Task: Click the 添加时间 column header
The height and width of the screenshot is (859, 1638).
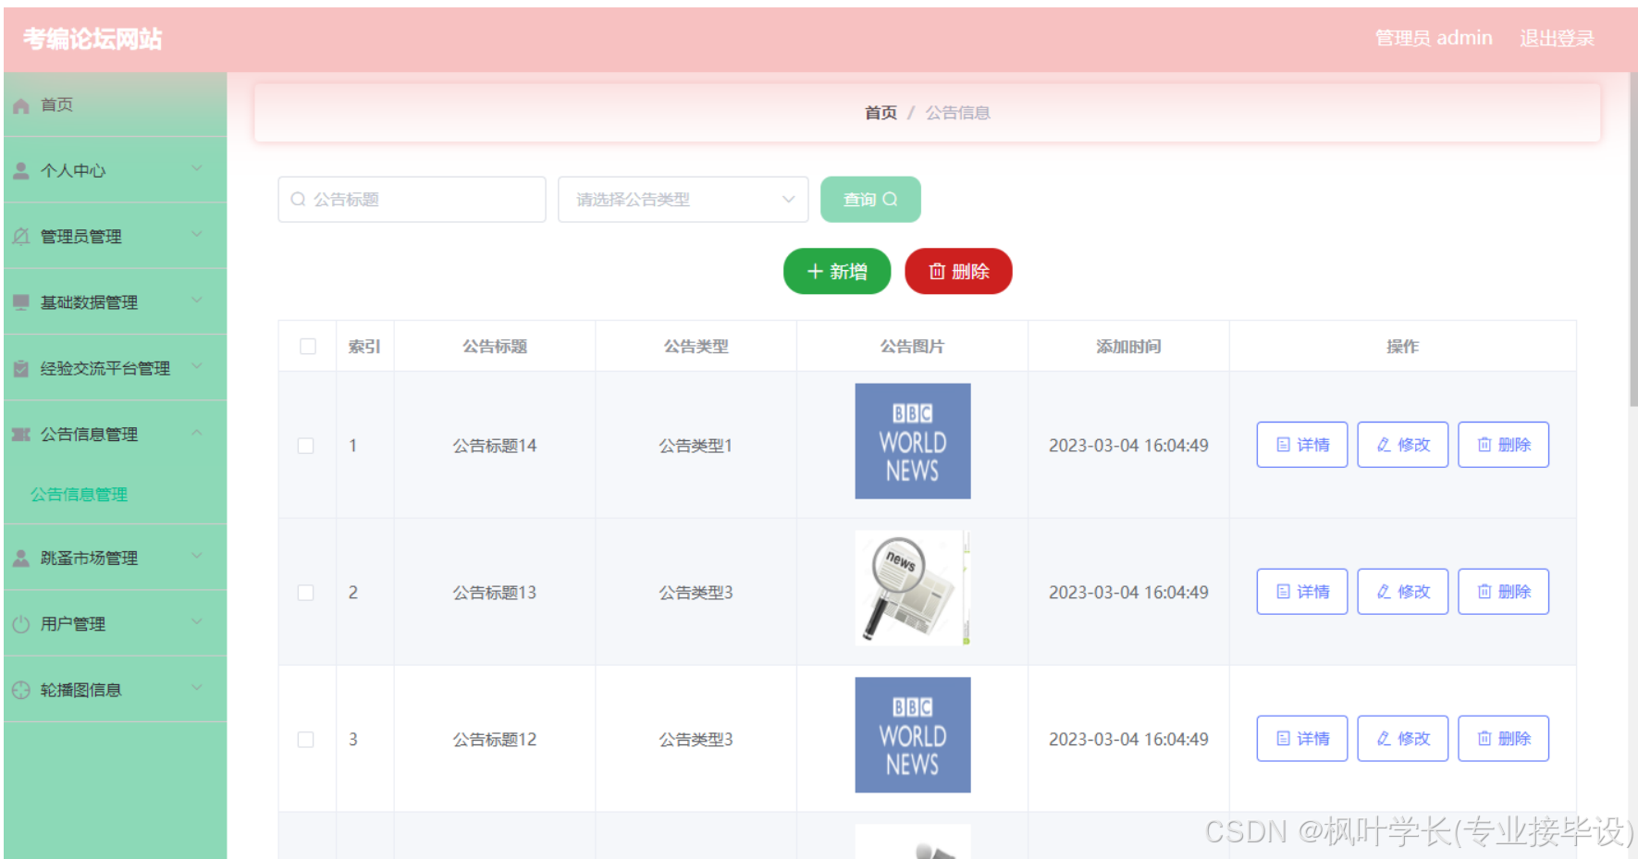Action: (x=1128, y=347)
